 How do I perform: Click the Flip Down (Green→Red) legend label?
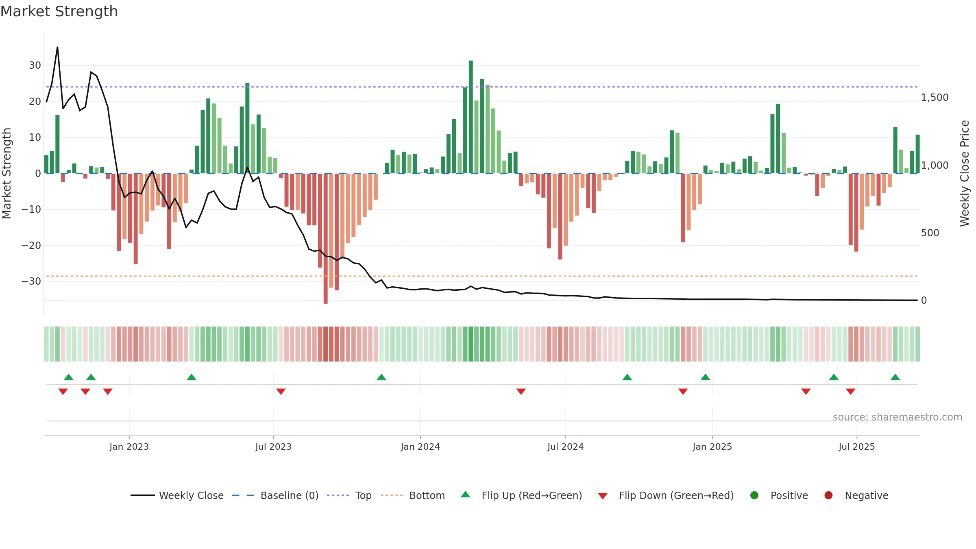tap(676, 495)
